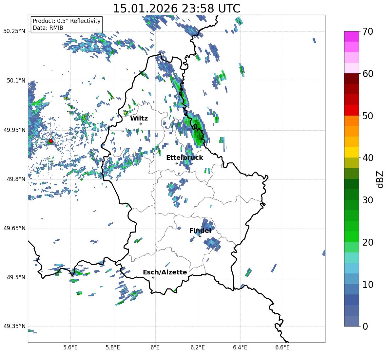Click the blue echo cluster southeast of Findel
Viewport: 388px width, 354px height.
tap(212, 244)
